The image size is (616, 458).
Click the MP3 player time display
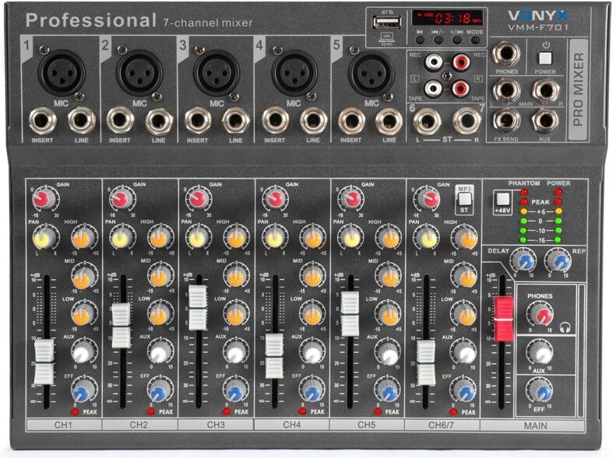coord(448,18)
